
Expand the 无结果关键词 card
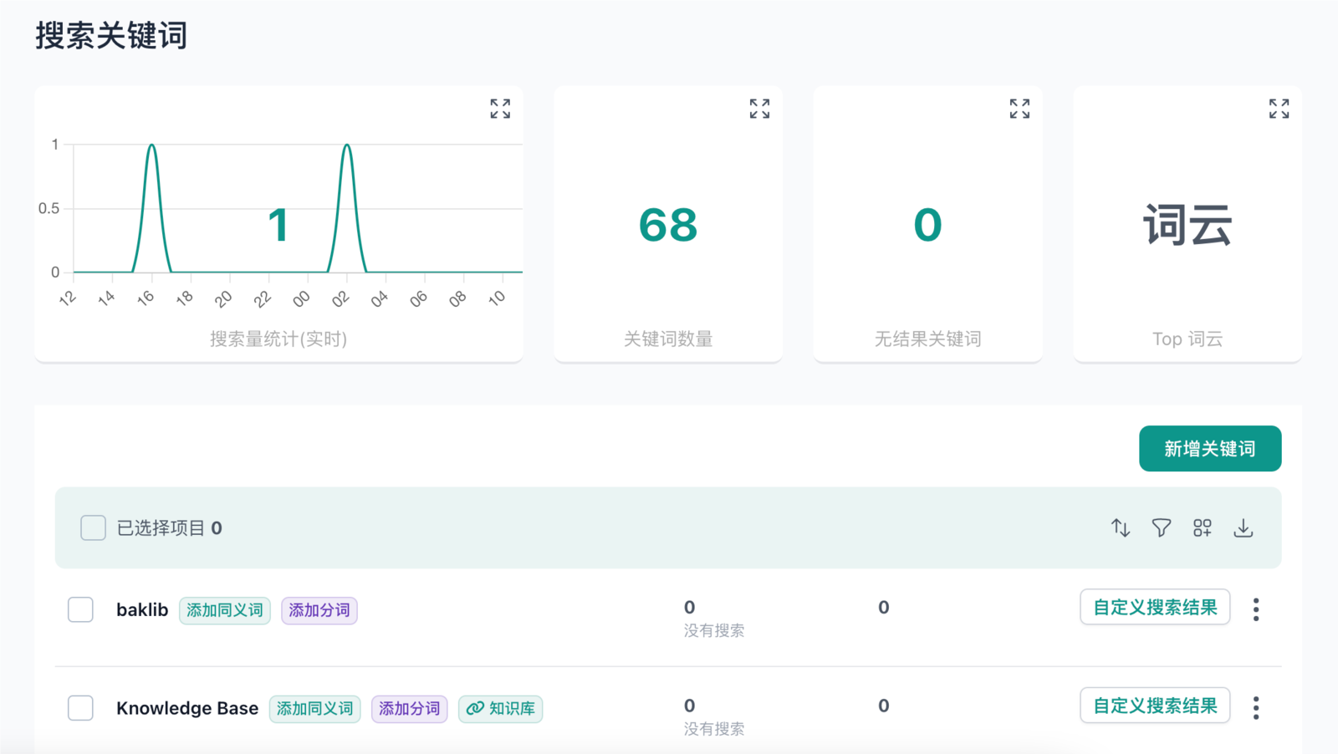click(x=1019, y=109)
